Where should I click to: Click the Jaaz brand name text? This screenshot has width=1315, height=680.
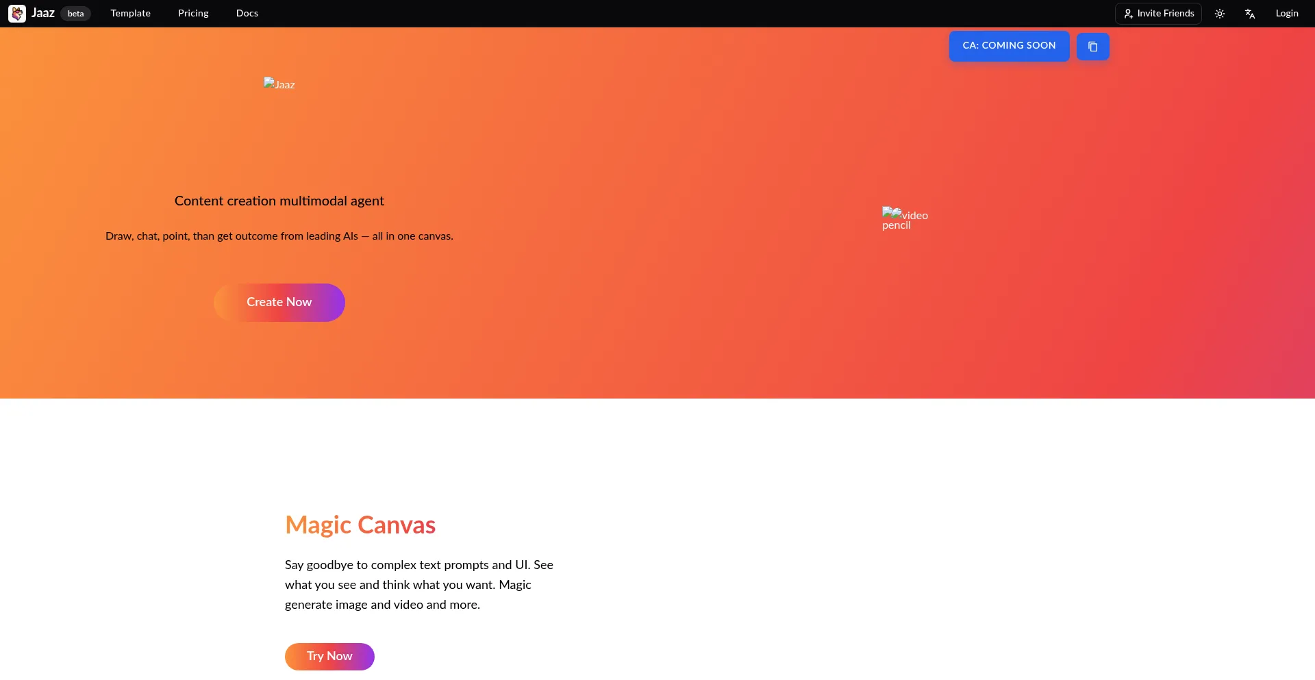point(43,14)
